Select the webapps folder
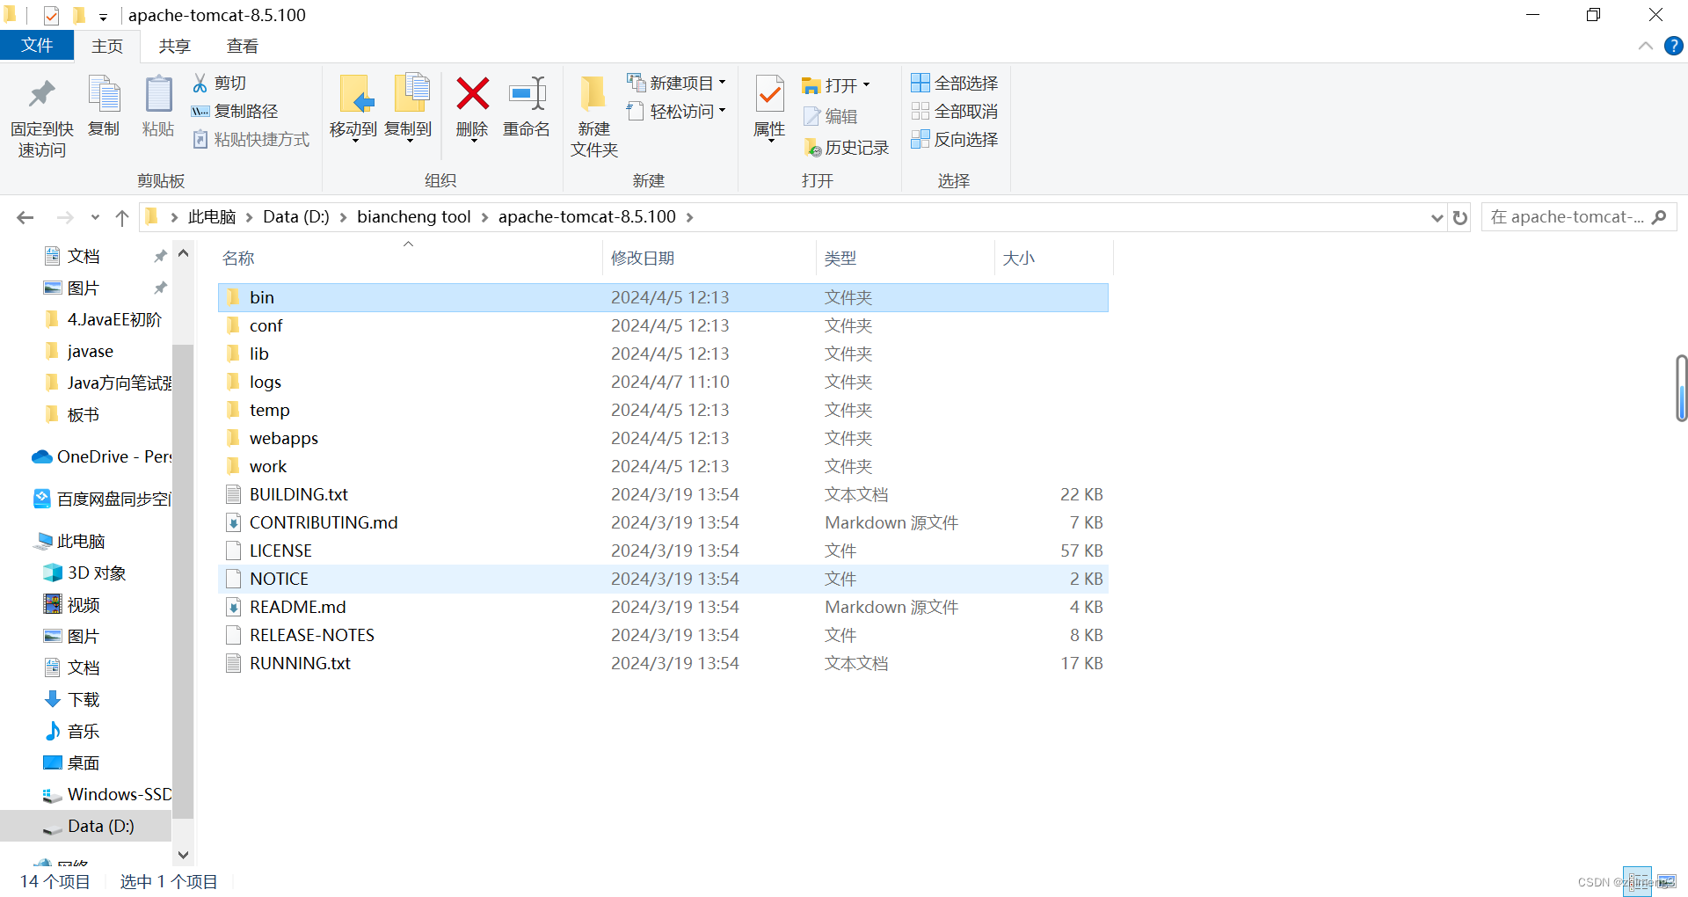The width and height of the screenshot is (1688, 897). click(x=663, y=438)
